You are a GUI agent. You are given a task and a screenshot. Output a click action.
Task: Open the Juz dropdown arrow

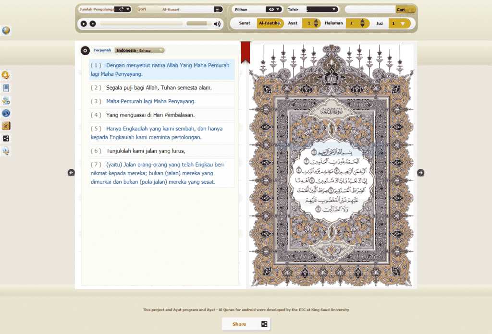tap(403, 24)
